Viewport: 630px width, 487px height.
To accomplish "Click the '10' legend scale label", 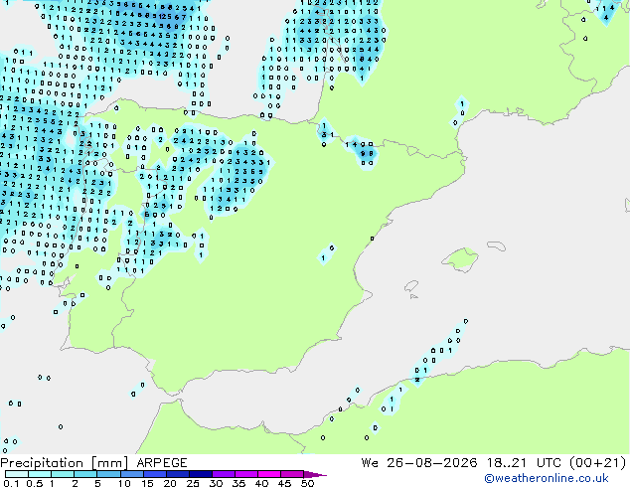I will click(124, 483).
